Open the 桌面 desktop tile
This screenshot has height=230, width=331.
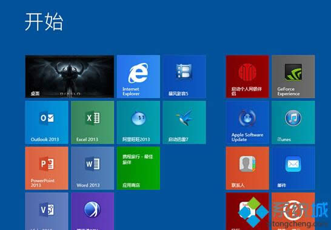[x=70, y=76]
